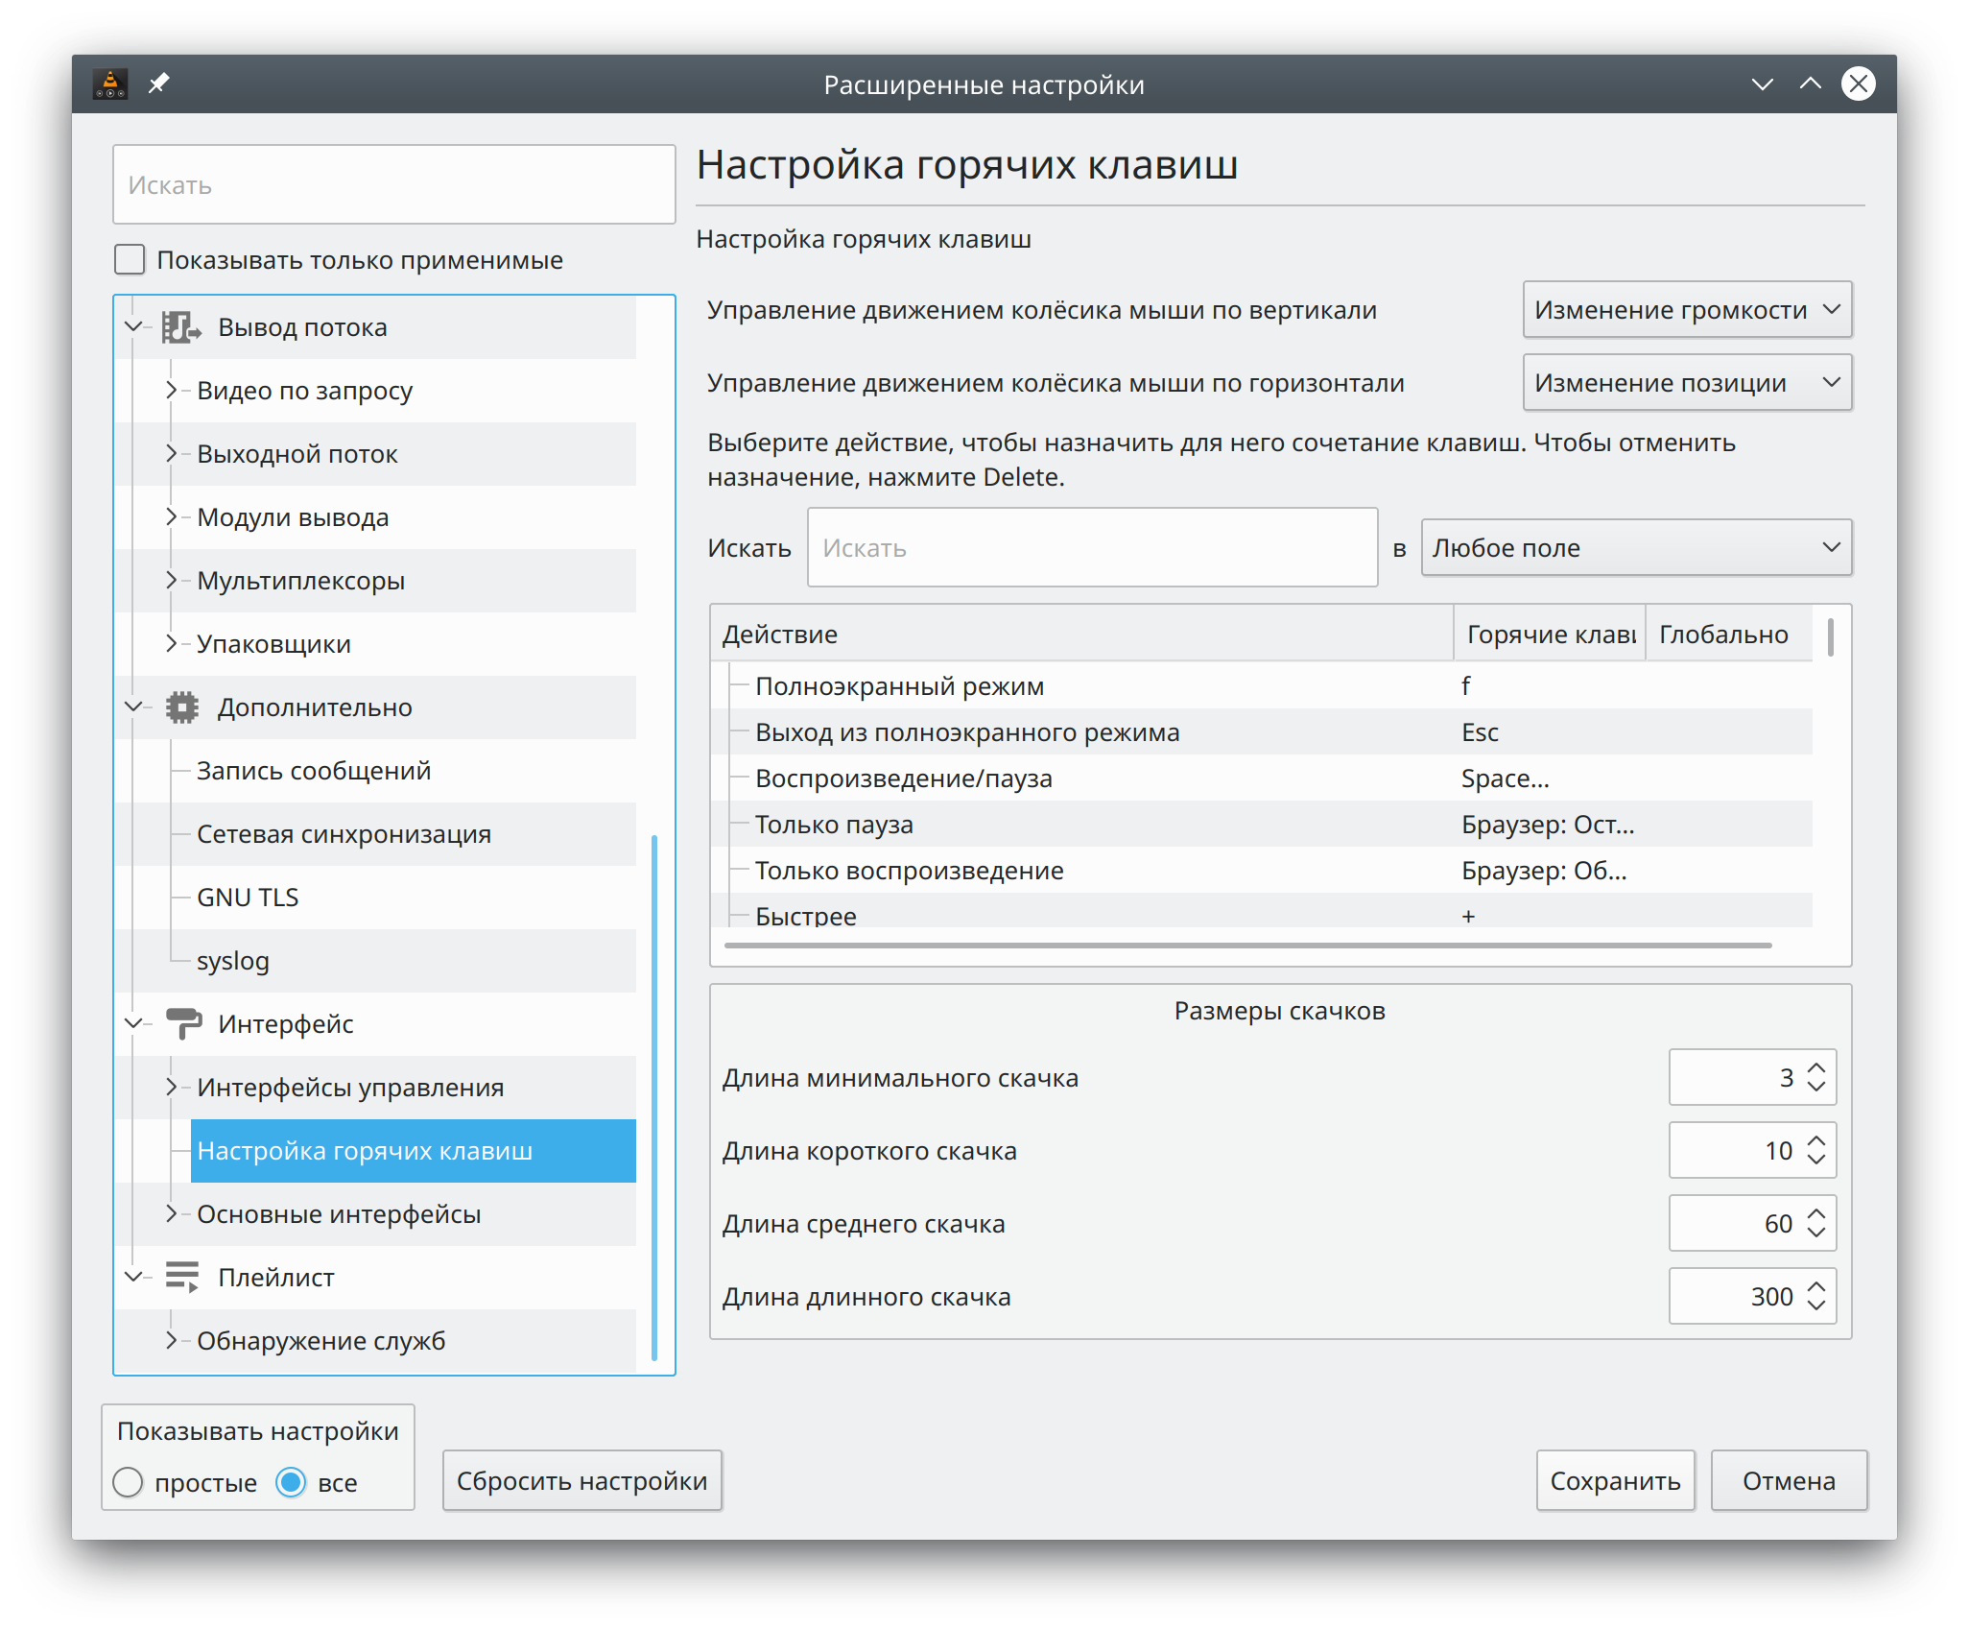
Task: Click the Дополнительно chip icon
Action: pyautogui.click(x=181, y=707)
